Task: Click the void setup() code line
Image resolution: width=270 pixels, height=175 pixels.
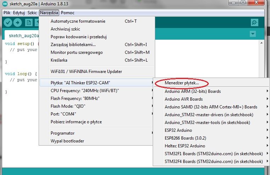Action: [x=22, y=44]
